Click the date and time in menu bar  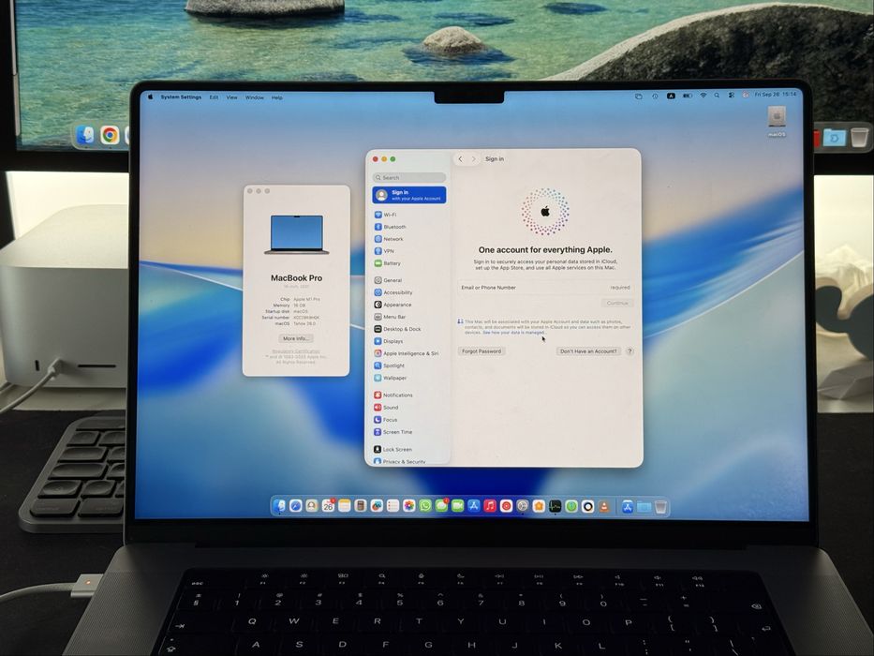point(776,95)
